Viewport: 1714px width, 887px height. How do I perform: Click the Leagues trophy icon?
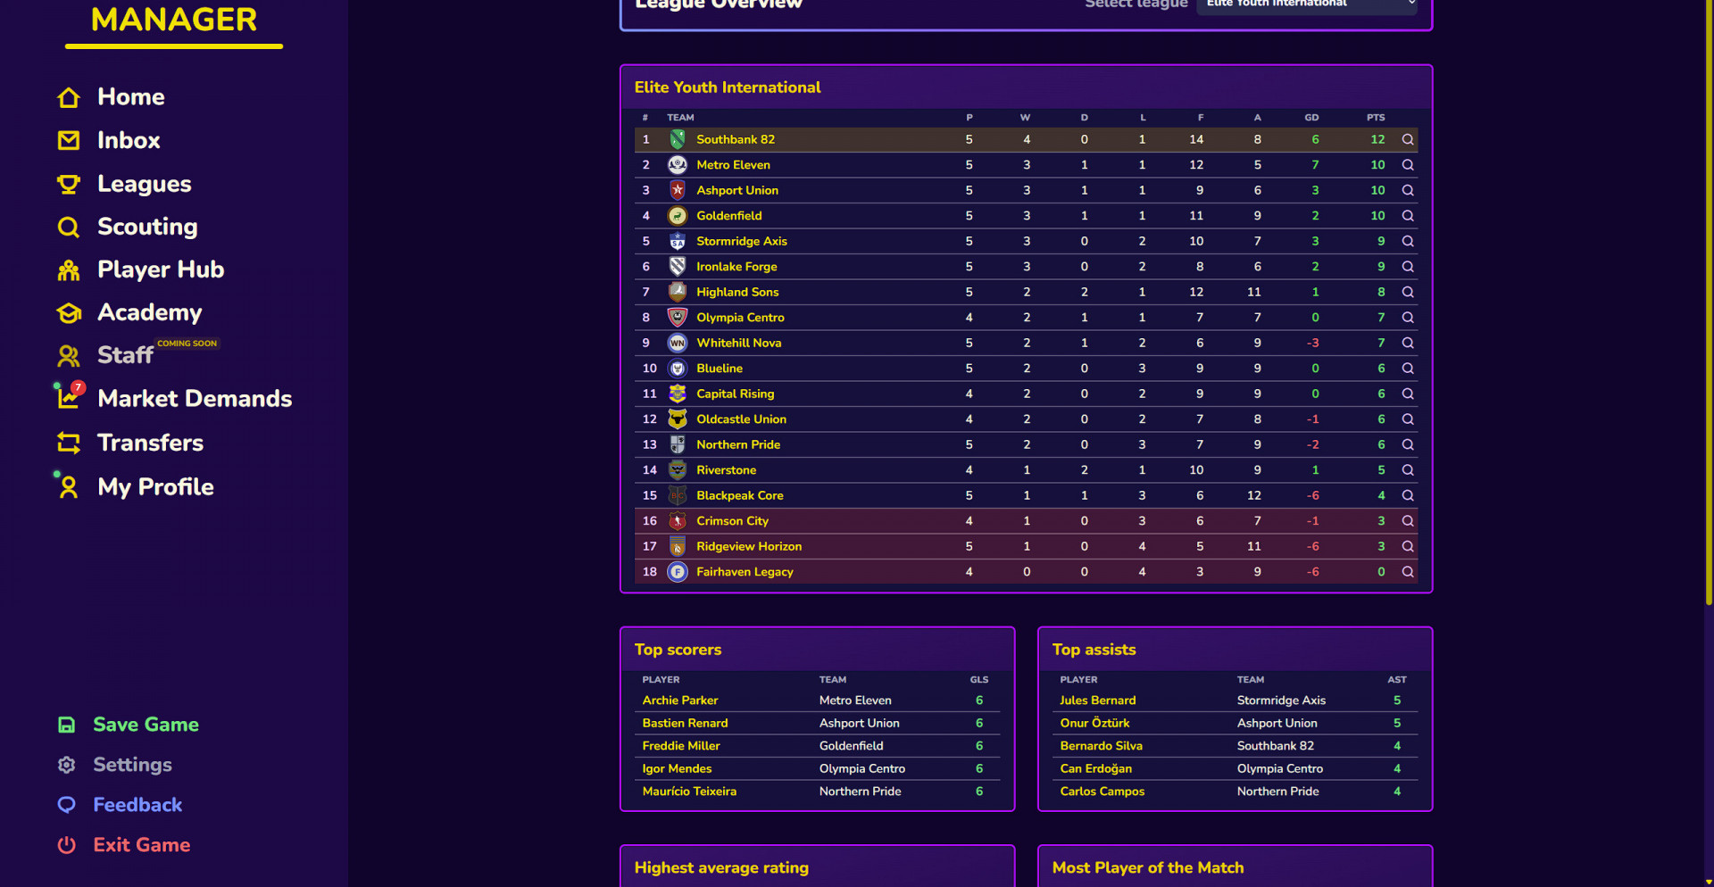69,184
